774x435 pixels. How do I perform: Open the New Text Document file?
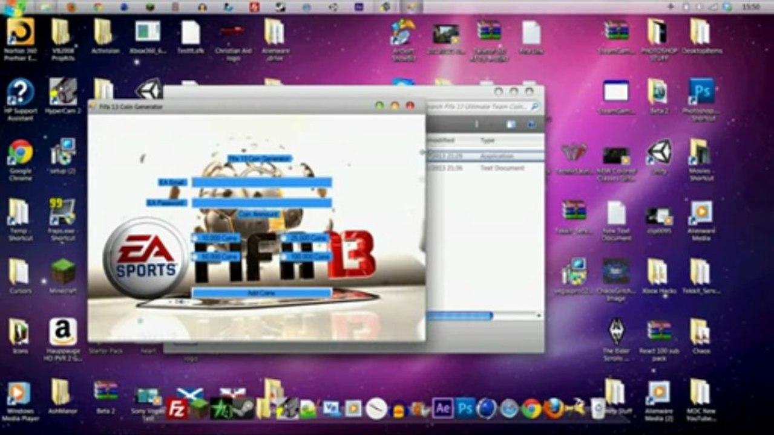coord(616,221)
